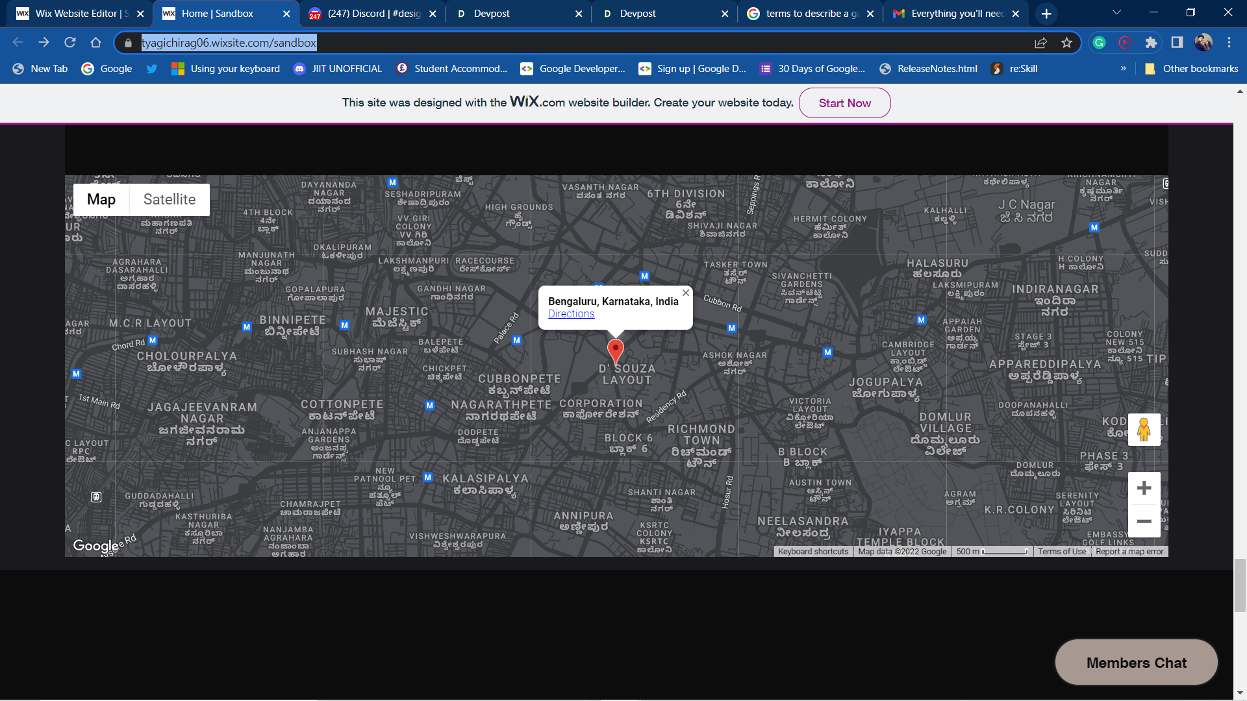Screen dimensions: 1247x701
Task: Switch to the Discord tab
Action: 367,14
